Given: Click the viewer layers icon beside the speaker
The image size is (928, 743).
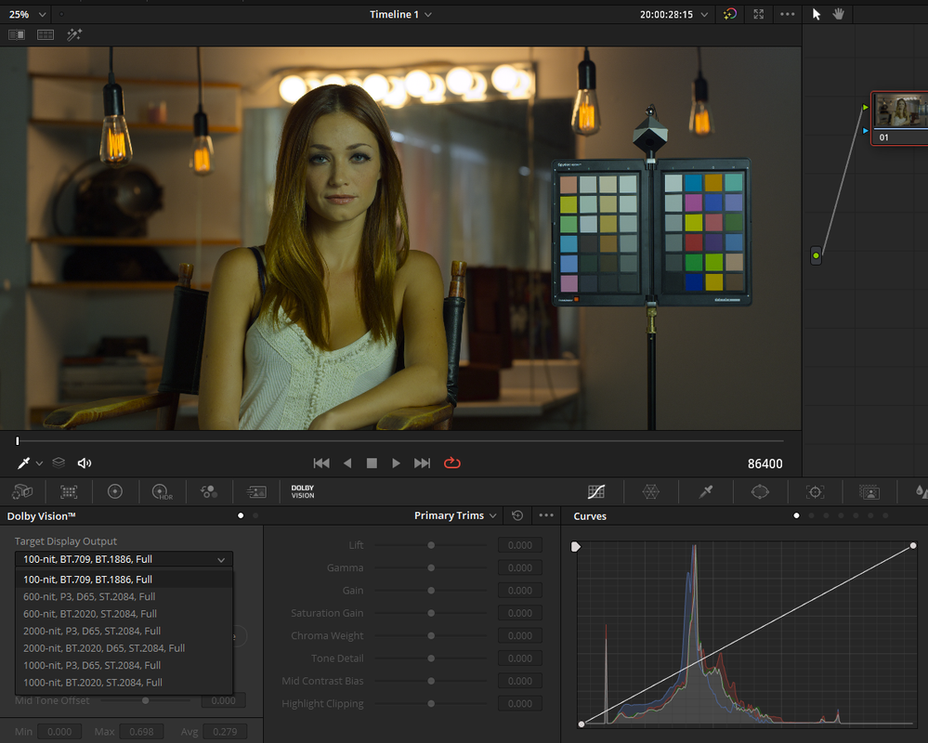Looking at the screenshot, I should pyautogui.click(x=59, y=463).
